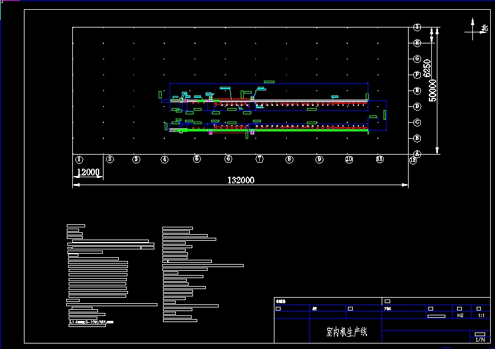
Task: Click row grid bubble D
Action: coord(417,106)
